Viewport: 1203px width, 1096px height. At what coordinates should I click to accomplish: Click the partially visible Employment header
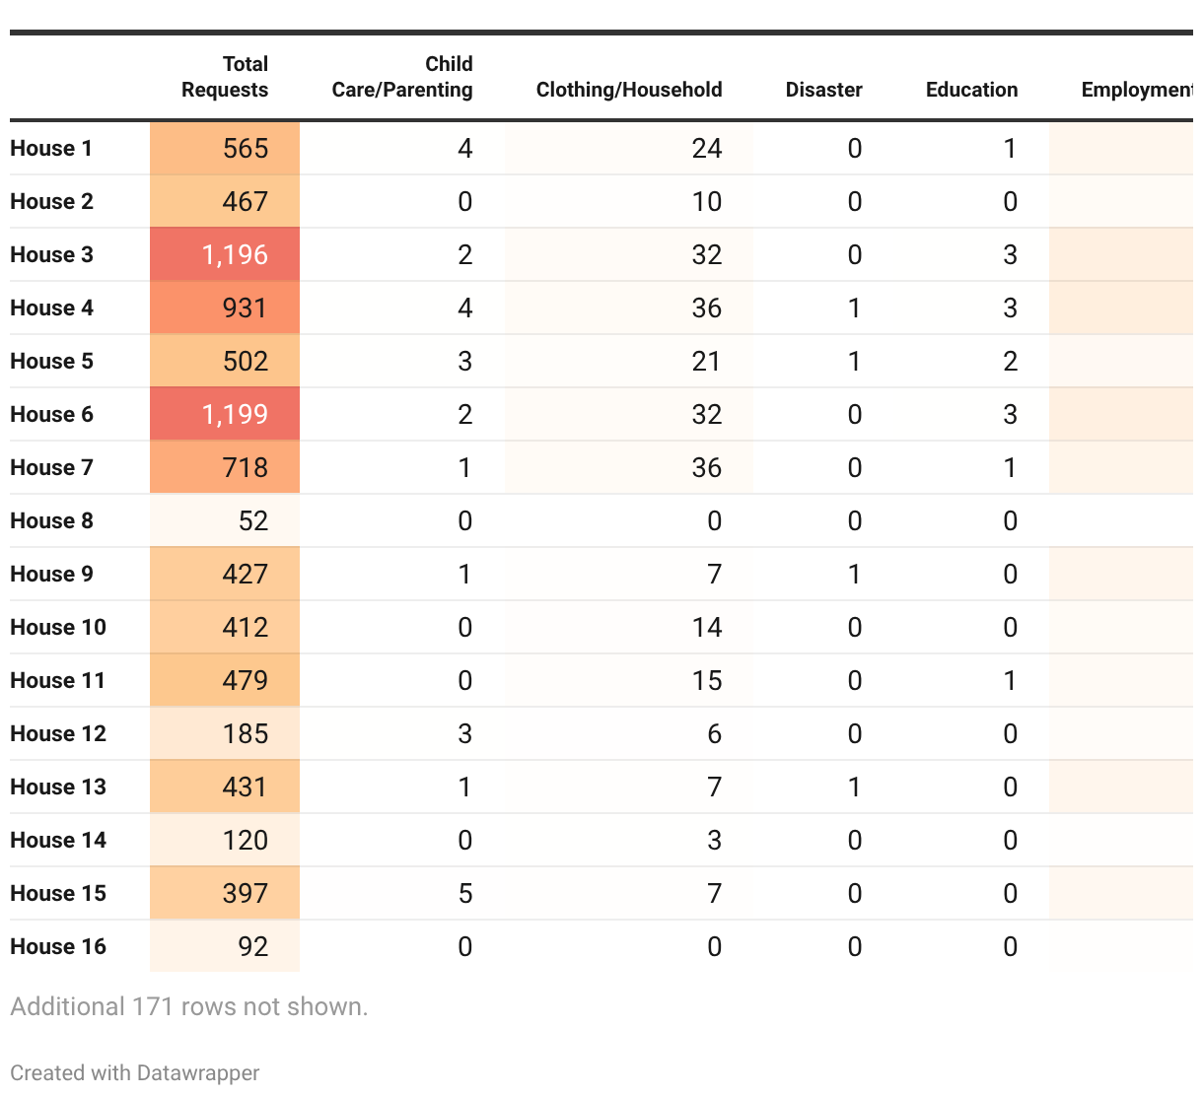click(1136, 90)
